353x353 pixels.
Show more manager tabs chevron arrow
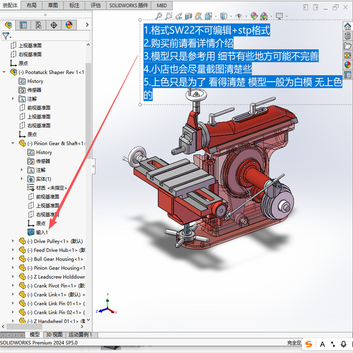(87, 25)
